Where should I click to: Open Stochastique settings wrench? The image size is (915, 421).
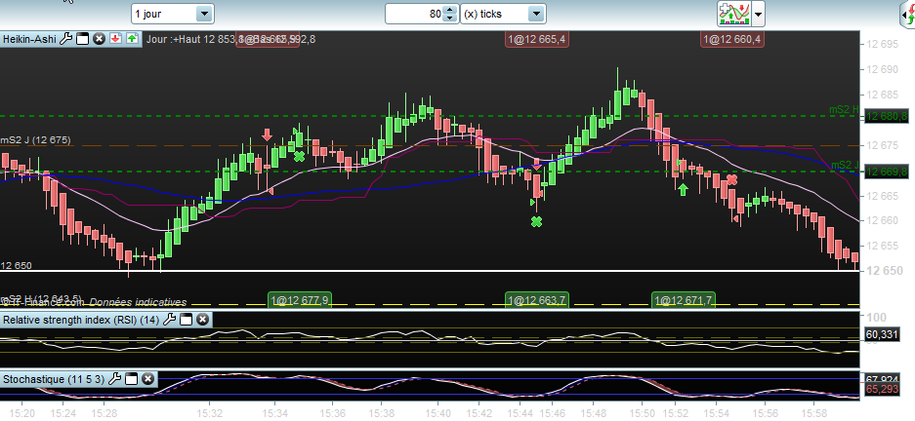pos(115,379)
